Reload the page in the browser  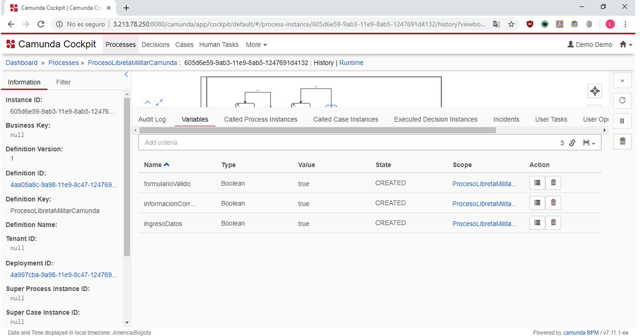point(41,24)
